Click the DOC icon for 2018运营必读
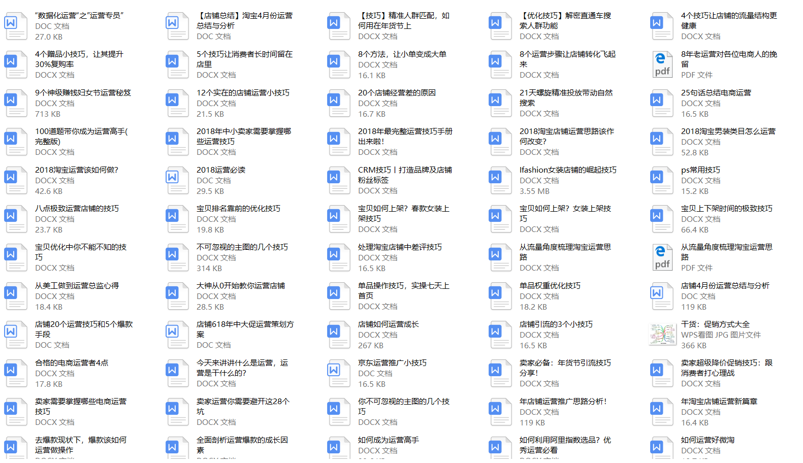 point(177,180)
